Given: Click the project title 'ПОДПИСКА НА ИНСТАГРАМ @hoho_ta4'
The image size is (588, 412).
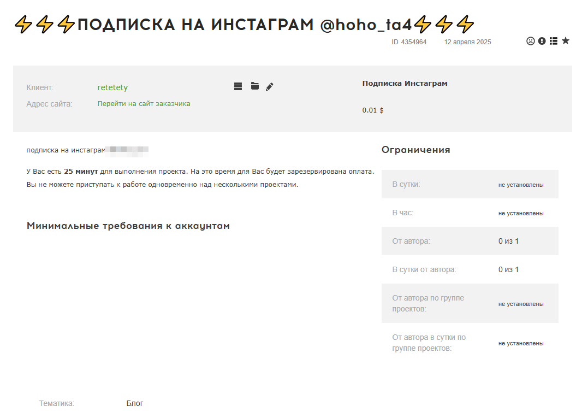Looking at the screenshot, I should click(245, 25).
